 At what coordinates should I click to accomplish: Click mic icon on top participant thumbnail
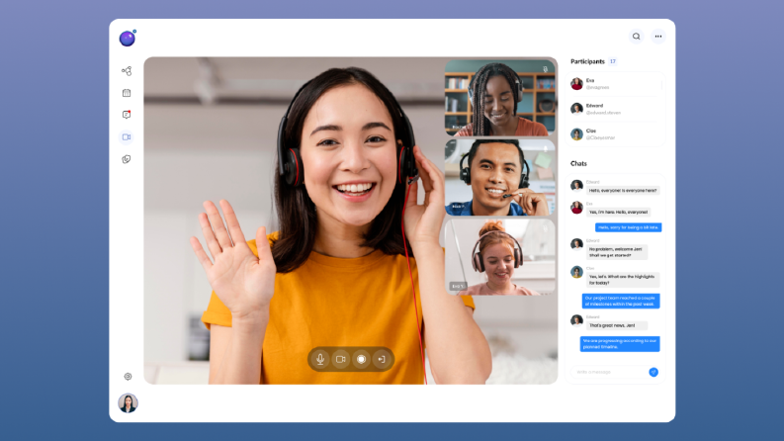(546, 69)
